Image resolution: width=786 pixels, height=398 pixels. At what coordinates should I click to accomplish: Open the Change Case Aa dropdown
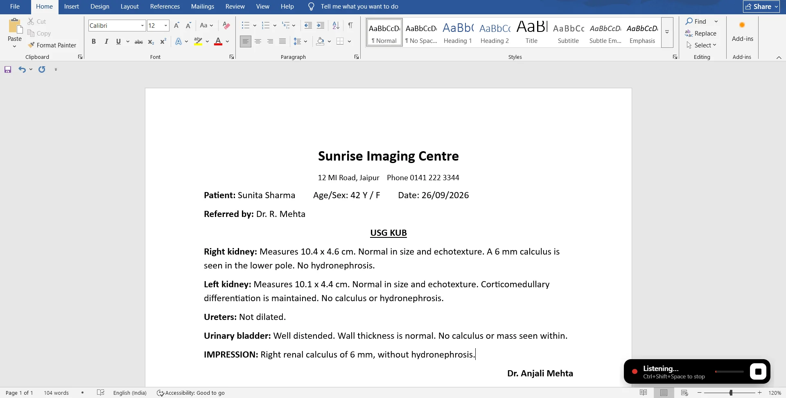pos(206,25)
